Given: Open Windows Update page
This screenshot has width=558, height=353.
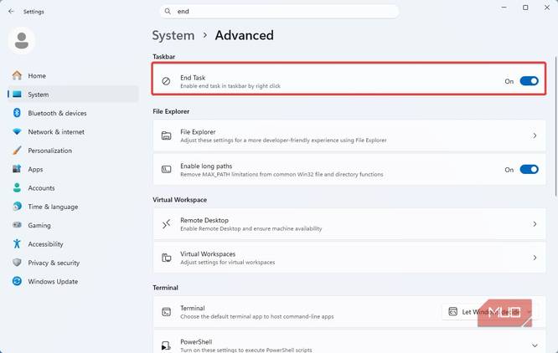Looking at the screenshot, I should 53,281.
